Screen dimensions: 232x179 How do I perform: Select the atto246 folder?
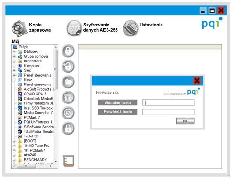click(x=30, y=155)
